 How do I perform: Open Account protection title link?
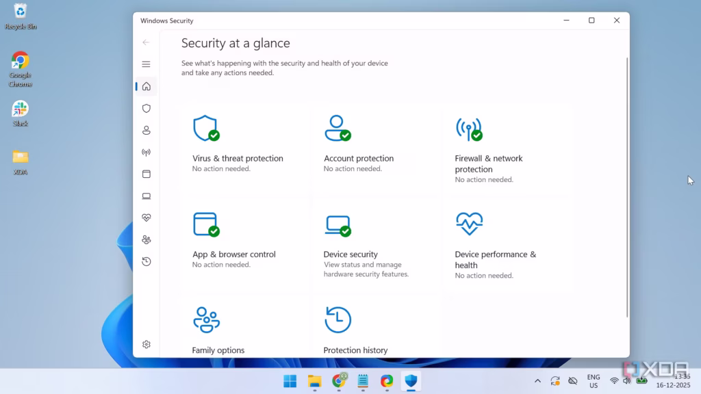(x=359, y=158)
